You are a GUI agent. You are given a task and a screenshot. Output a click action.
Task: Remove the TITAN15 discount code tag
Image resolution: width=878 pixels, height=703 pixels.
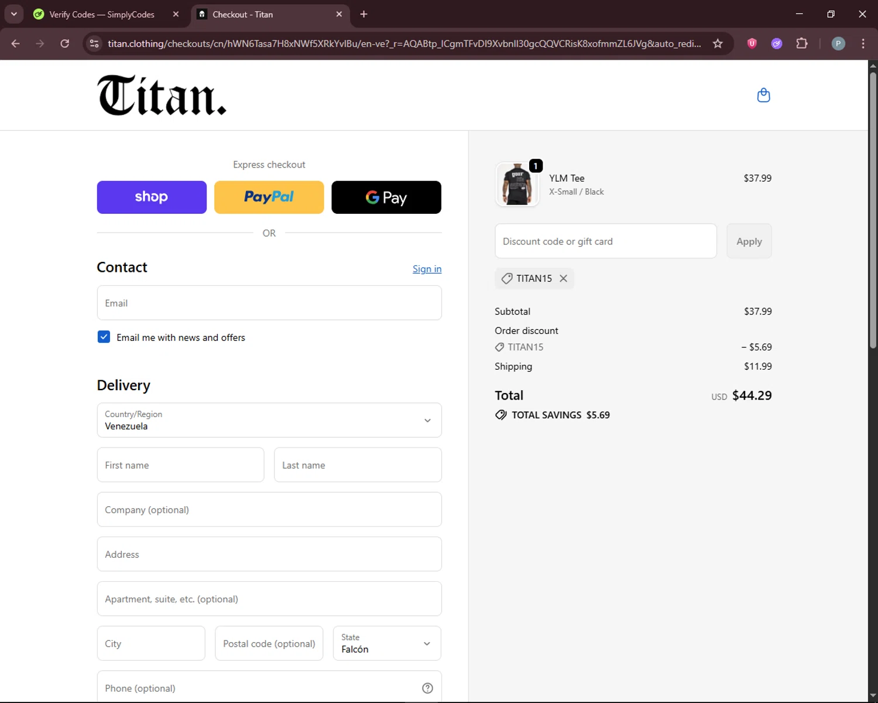point(563,278)
